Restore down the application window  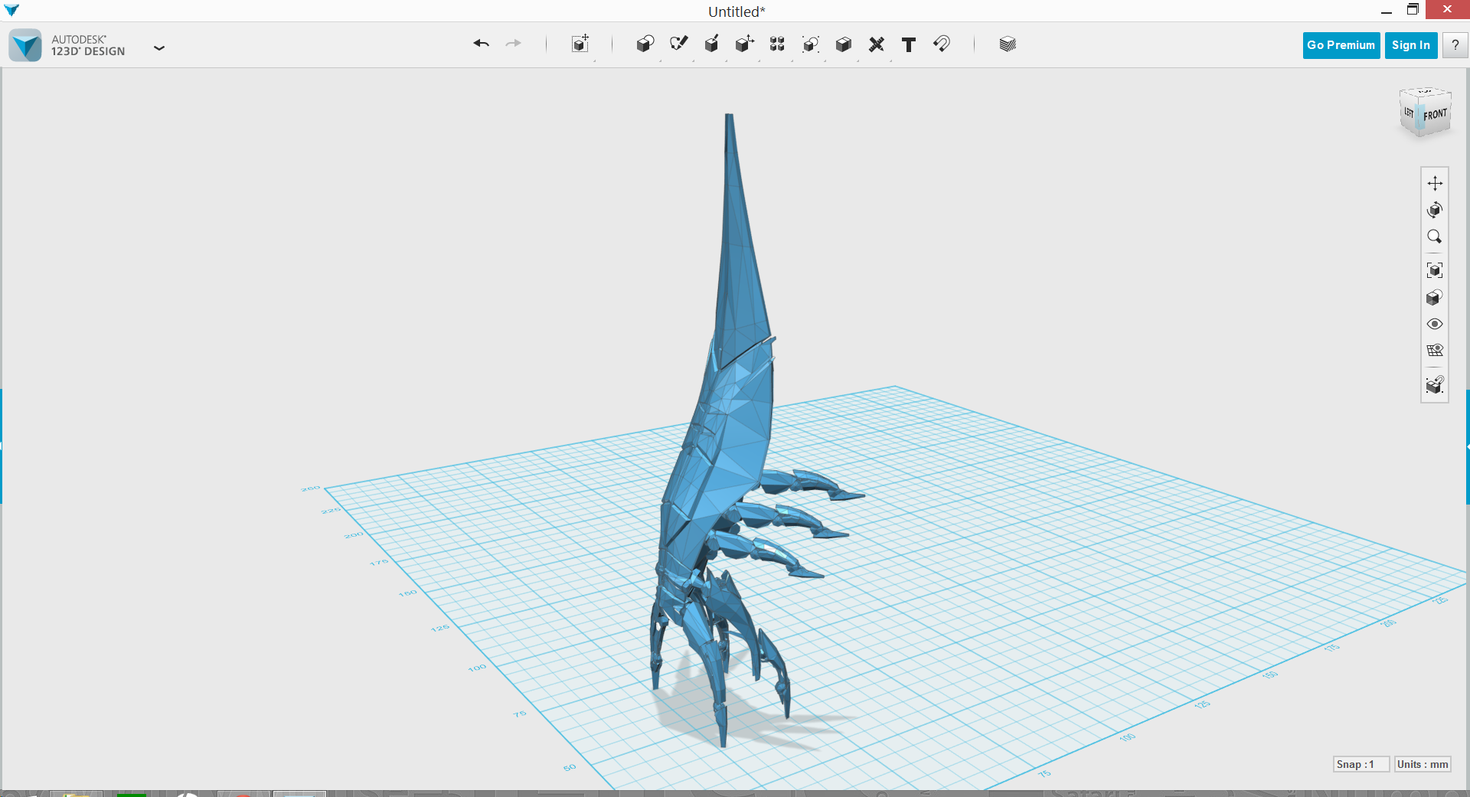[1413, 9]
